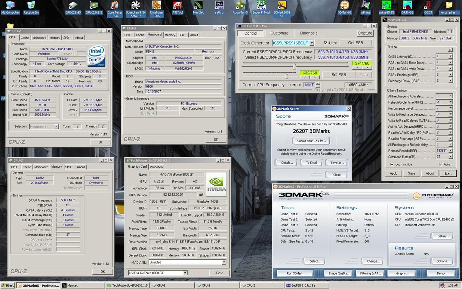Open Cache tab in CPU-Z Mainboard window
462x289 pixels.
click(140, 35)
